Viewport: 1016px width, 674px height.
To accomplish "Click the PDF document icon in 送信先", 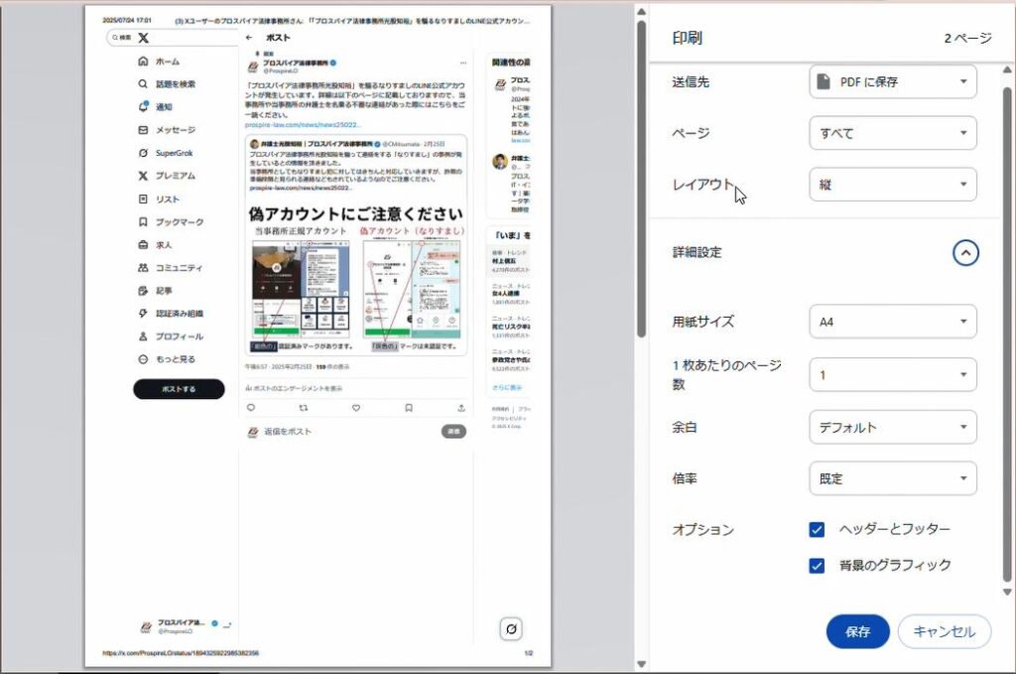I will pyautogui.click(x=823, y=81).
